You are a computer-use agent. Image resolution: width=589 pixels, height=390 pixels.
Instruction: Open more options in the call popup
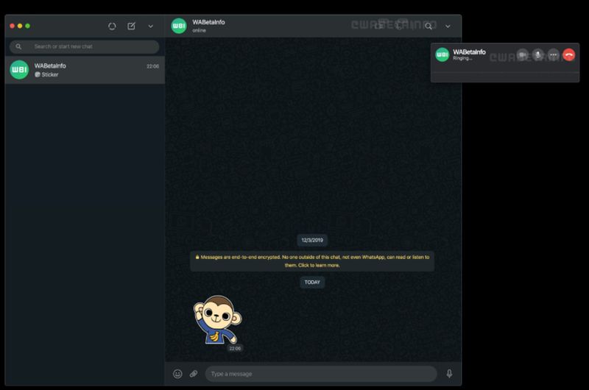(x=554, y=54)
